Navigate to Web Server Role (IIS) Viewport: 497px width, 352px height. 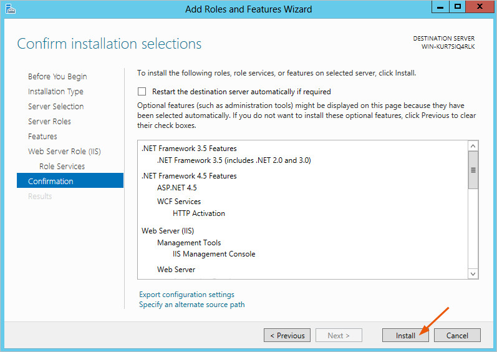[64, 151]
